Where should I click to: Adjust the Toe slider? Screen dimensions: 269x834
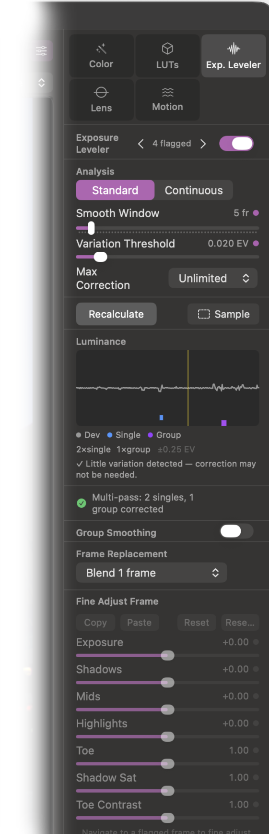[x=167, y=763]
